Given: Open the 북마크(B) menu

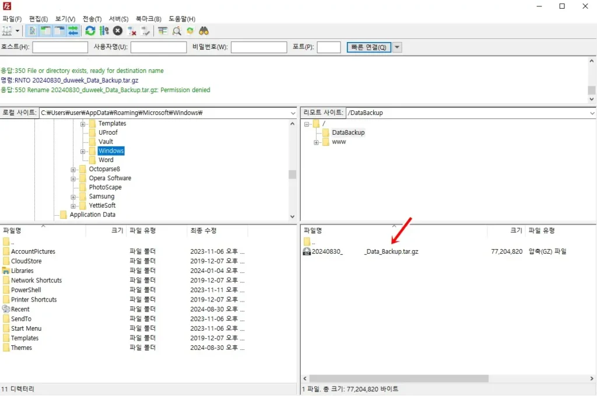Looking at the screenshot, I should pos(149,19).
